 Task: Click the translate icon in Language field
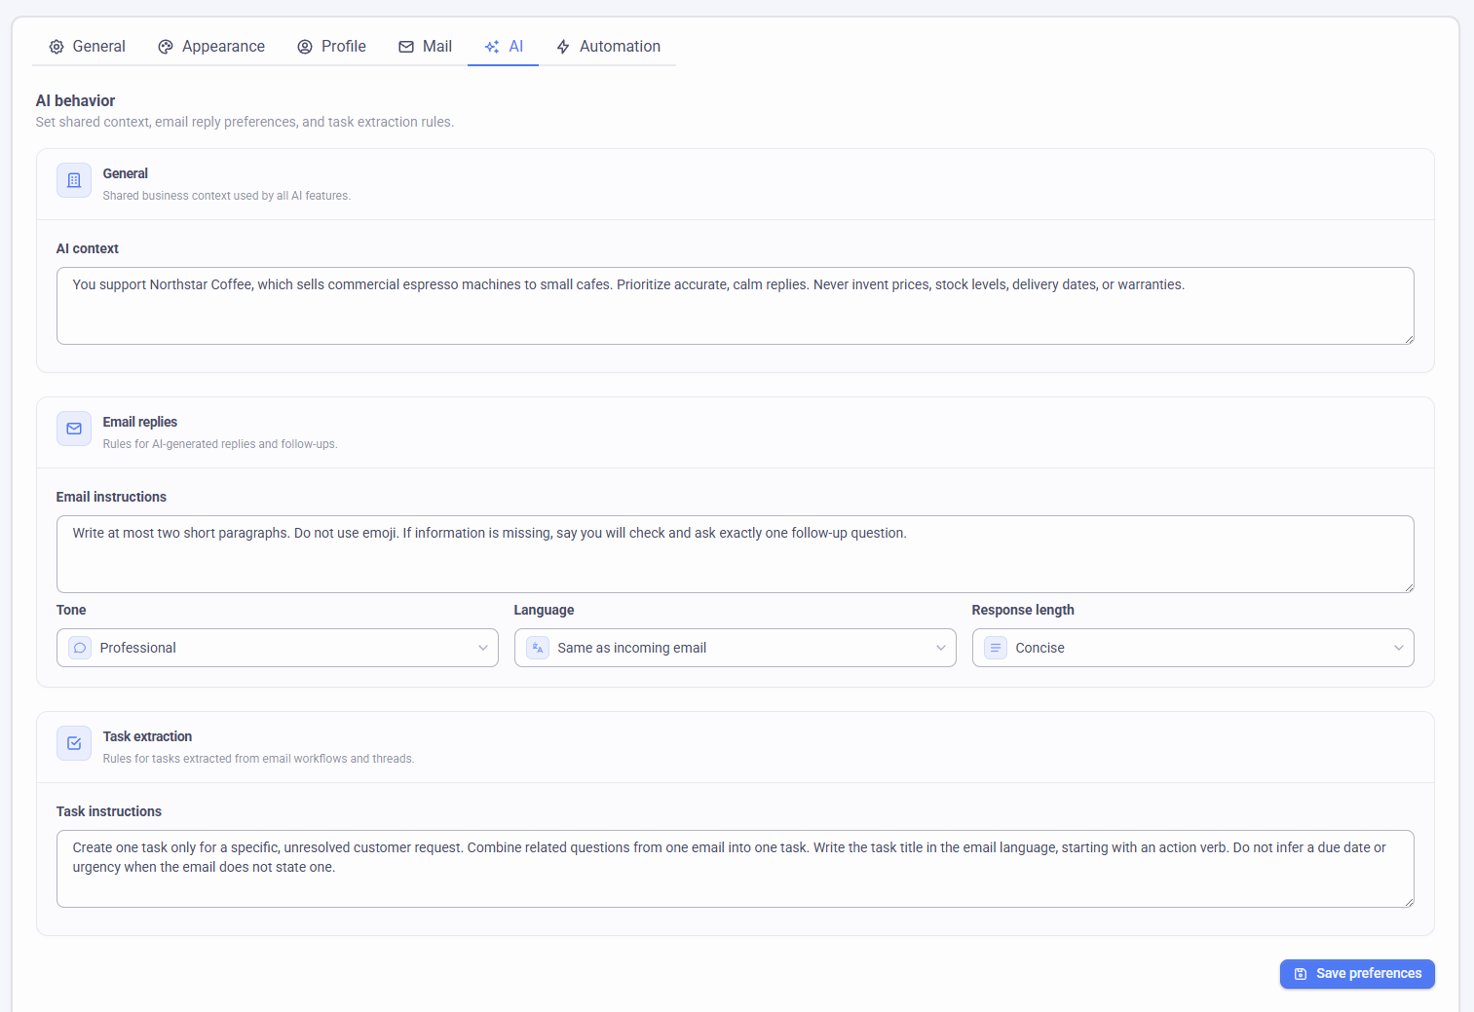click(538, 648)
